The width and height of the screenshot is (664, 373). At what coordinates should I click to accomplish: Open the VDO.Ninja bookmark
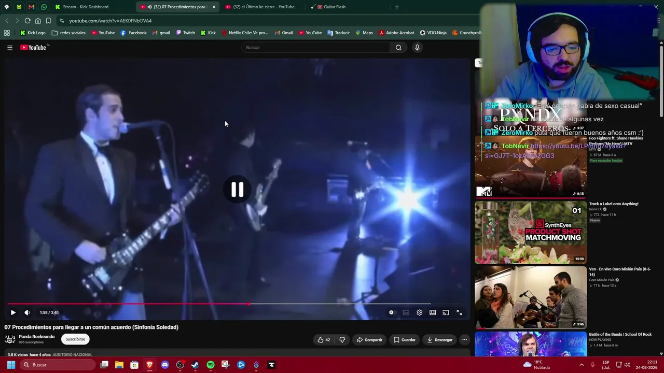tap(433, 33)
